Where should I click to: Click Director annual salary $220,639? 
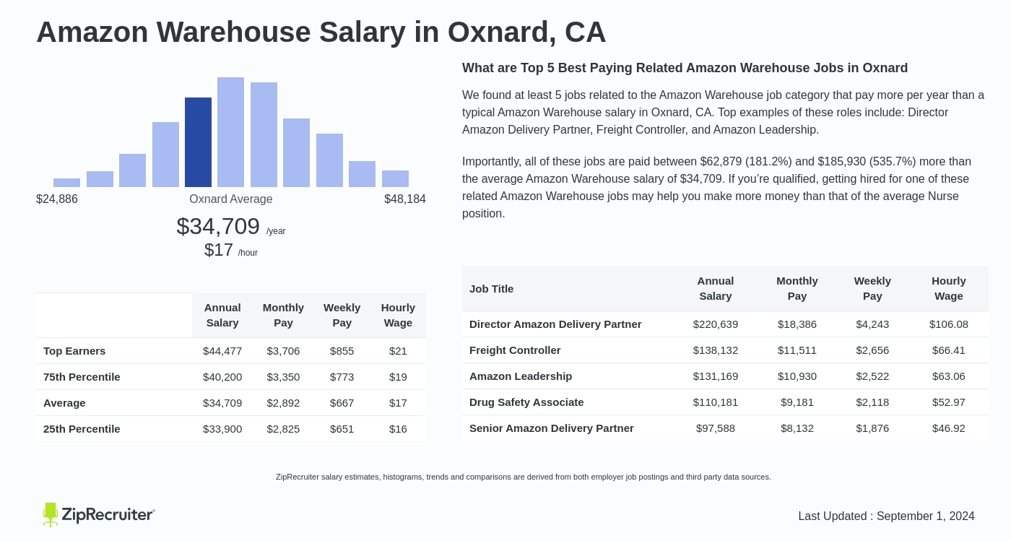pyautogui.click(x=716, y=324)
